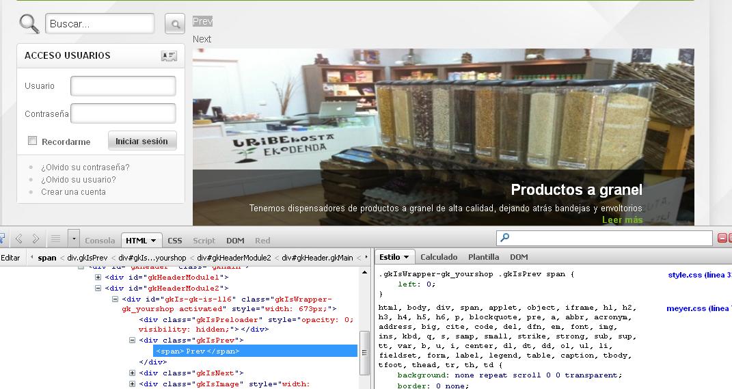Viewport: 732px width, 389px height.
Task: Focus the Contraseña input field
Action: 123,113
